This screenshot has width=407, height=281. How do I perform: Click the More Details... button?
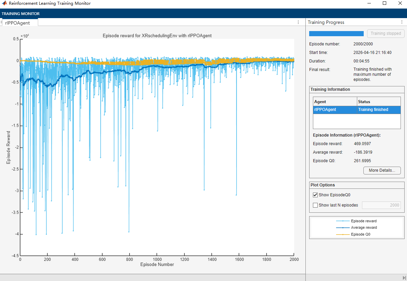[x=382, y=170]
